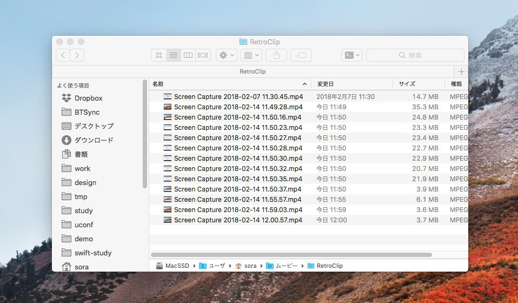Switch to cover flow view
This screenshot has height=303, width=518.
[203, 55]
